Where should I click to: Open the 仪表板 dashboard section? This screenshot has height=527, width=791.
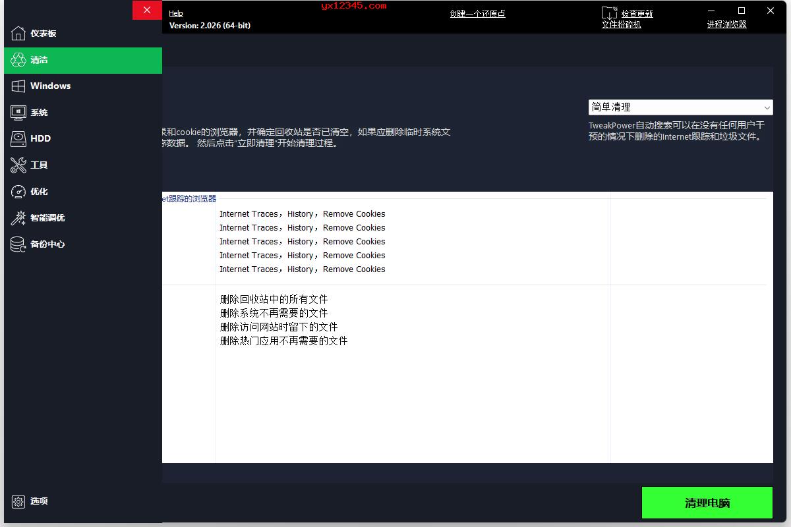pyautogui.click(x=45, y=33)
